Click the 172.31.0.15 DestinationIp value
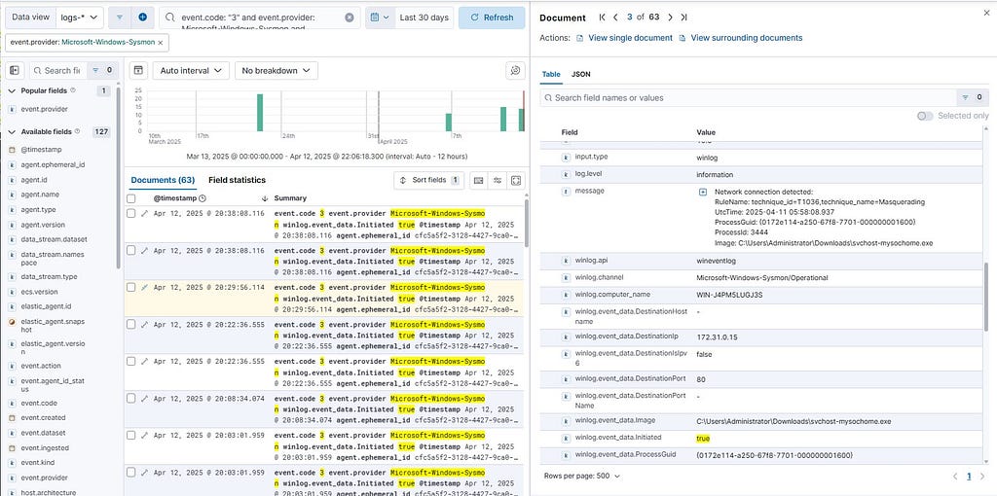 click(x=717, y=337)
